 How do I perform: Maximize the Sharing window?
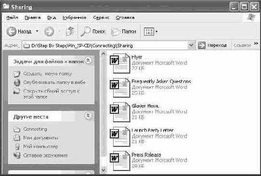(244, 7)
